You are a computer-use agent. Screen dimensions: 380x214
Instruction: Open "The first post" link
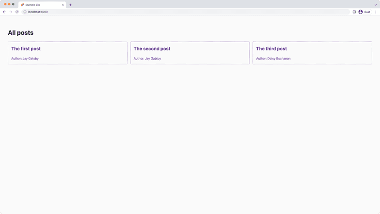point(26,49)
